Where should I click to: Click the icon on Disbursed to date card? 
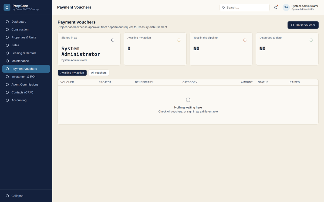(311, 40)
